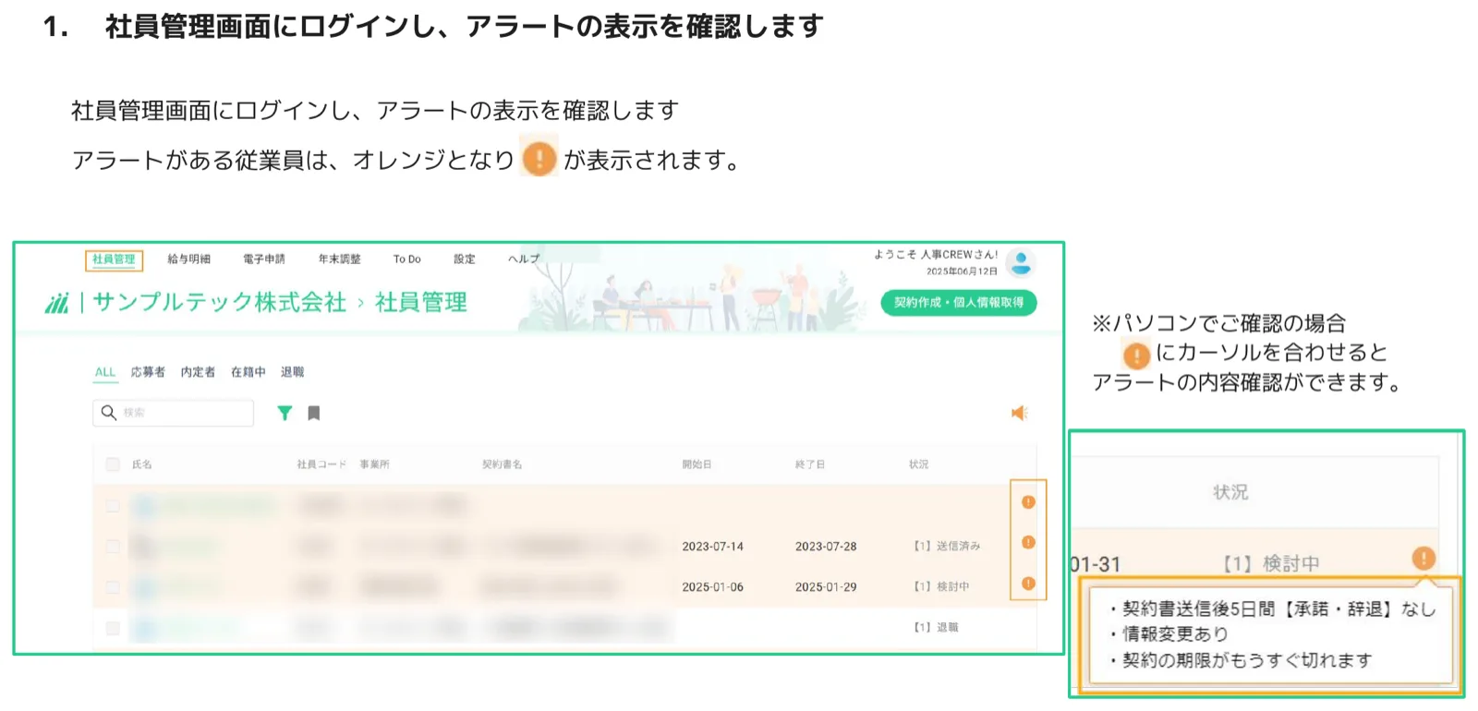The width and height of the screenshot is (1478, 711).
Task: Click the 2023-07-14 start date cell
Action: pos(712,547)
